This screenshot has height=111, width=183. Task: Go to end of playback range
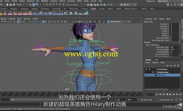[x=180, y=94]
